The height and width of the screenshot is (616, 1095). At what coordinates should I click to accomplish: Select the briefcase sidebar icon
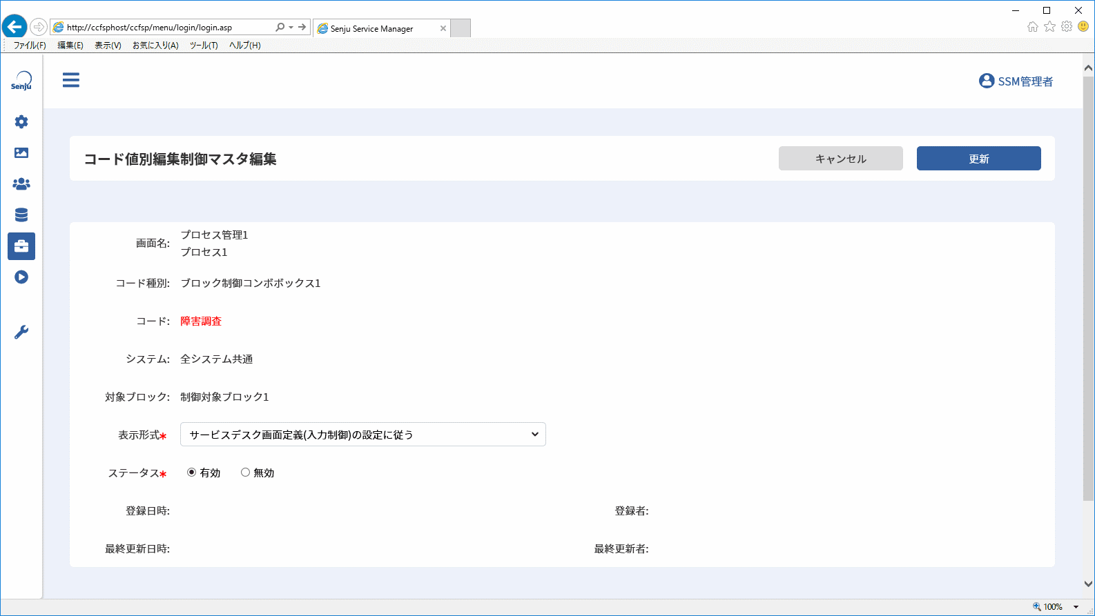[x=21, y=246]
